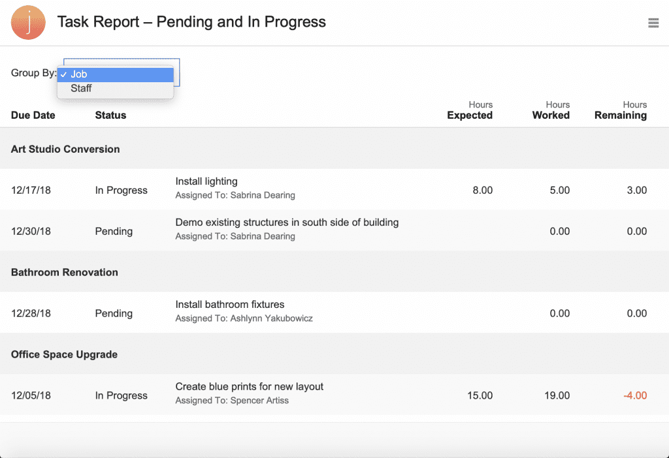Sort by the Due Date column header

click(33, 115)
